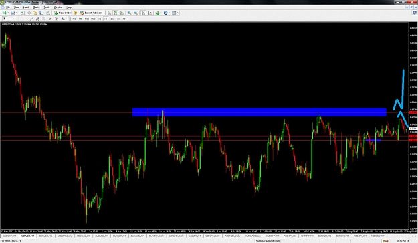418x243 pixels.
Task: Show the Market Watch window icon
Action: 23,13
